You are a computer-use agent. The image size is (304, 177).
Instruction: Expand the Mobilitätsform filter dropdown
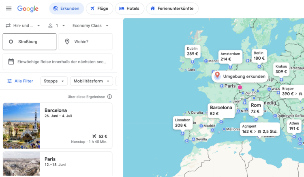point(91,81)
